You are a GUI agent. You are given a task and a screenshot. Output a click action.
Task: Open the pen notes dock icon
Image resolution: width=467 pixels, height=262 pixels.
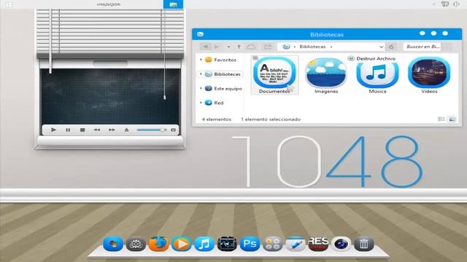(295, 244)
